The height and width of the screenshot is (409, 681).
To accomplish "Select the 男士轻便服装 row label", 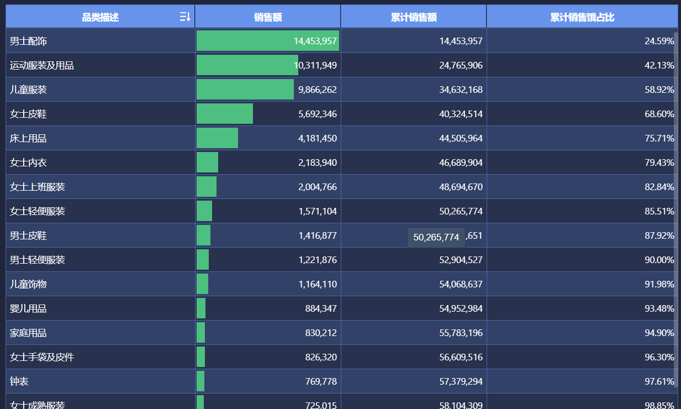I will [x=38, y=260].
